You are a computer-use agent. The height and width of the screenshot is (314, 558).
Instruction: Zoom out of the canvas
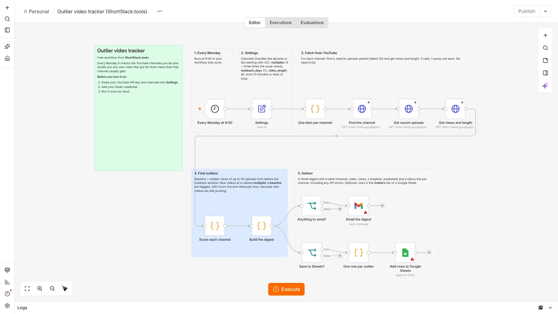pyautogui.click(x=52, y=289)
